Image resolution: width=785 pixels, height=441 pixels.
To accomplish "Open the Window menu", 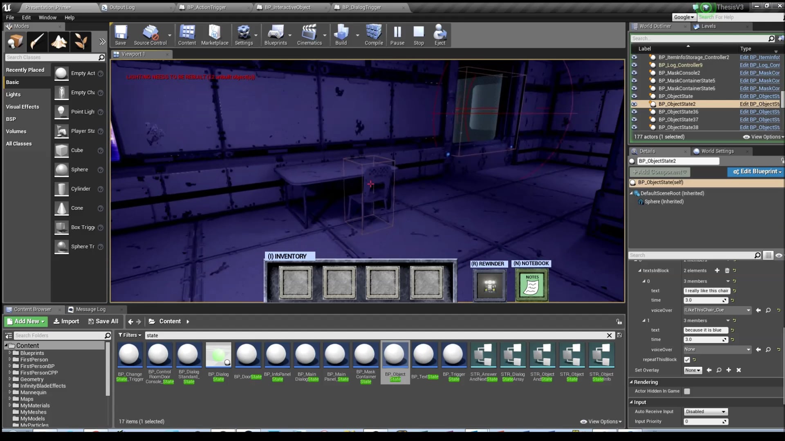I will coord(47,18).
